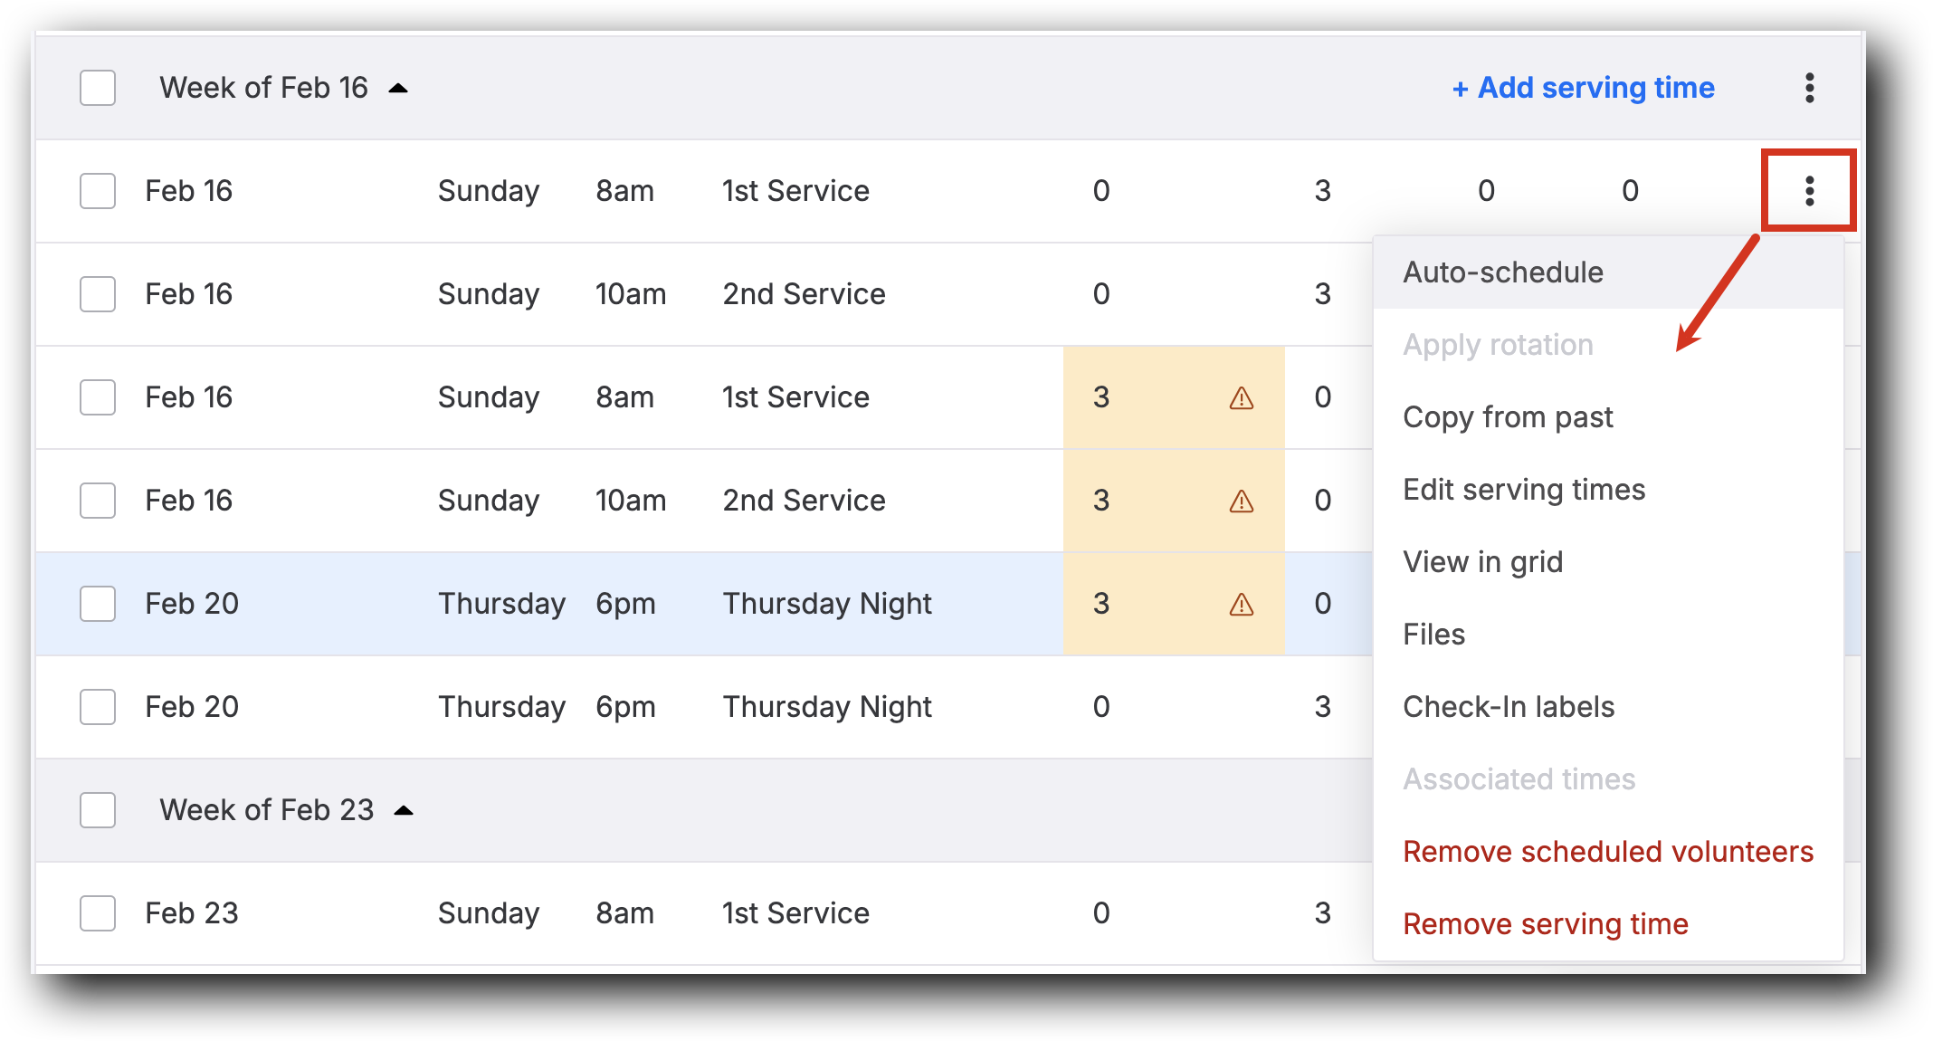
Task: Check the Feb 20 Thursday 6pm row checkbox
Action: click(98, 707)
